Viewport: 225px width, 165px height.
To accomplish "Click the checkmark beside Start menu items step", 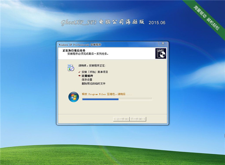I will click(x=79, y=72).
